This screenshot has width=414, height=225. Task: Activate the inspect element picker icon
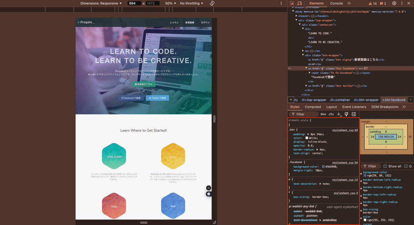(292, 3)
